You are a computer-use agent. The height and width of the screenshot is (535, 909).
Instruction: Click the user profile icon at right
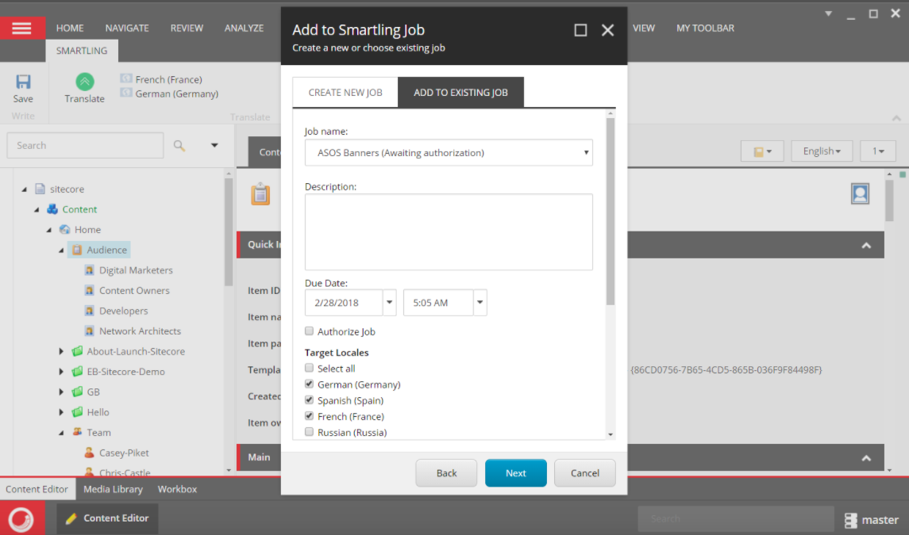click(x=861, y=193)
